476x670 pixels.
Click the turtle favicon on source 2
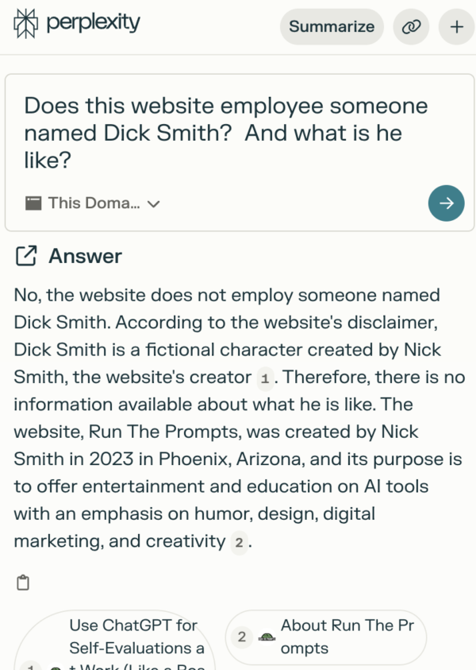tap(267, 637)
